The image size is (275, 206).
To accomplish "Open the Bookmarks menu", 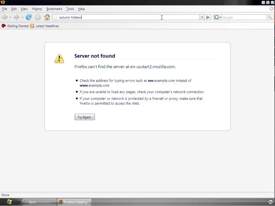I will (54, 9).
